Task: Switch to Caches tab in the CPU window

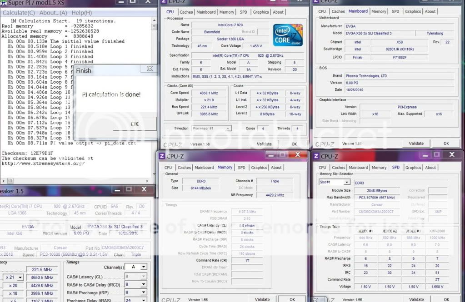Action: (186, 12)
